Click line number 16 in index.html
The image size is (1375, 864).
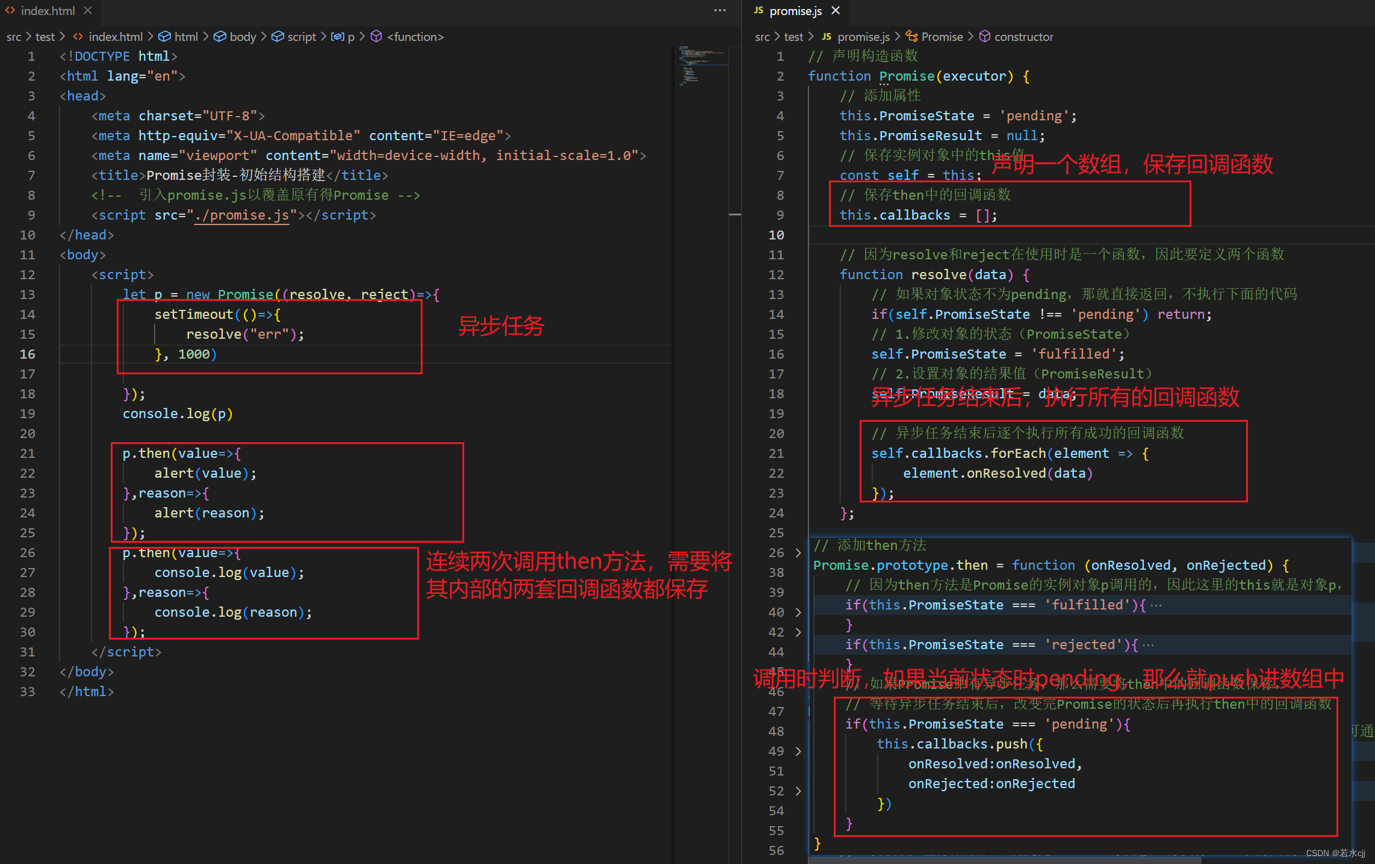(28, 354)
